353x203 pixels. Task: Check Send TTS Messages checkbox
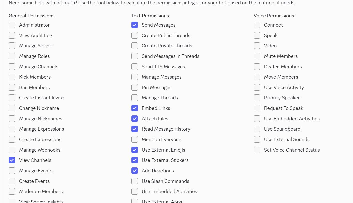pos(135,67)
